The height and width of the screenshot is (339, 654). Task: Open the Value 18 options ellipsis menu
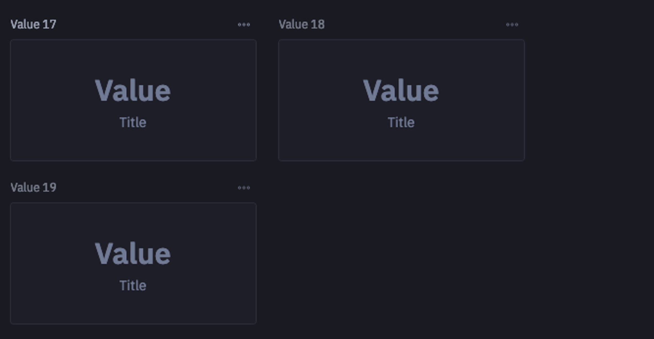pos(512,24)
